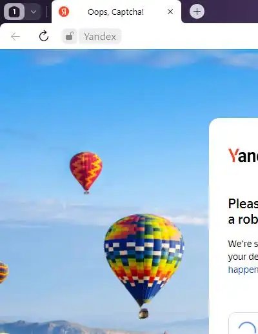The width and height of the screenshot is (258, 334).
Task: Click the Yandex logo in the captcha card
Action: click(243, 155)
